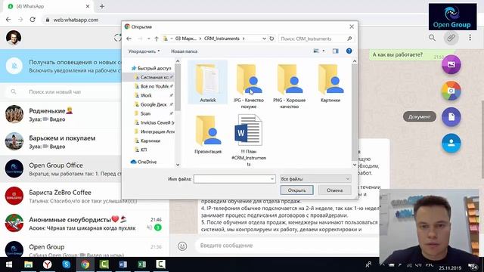Choose Photos & Videos purple attach icon
The width and height of the screenshot is (484, 272).
point(451,64)
